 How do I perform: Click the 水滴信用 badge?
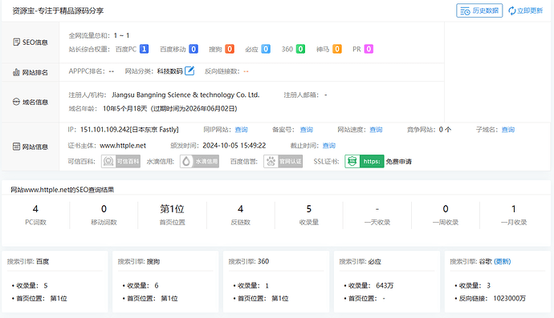coord(199,162)
